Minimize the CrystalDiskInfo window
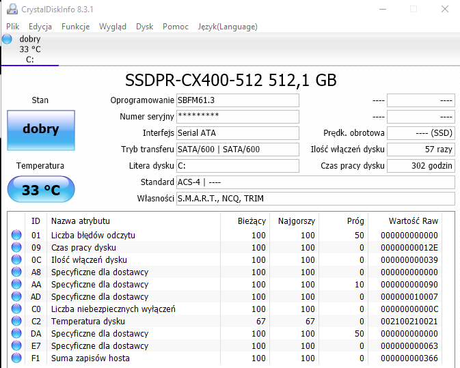Screen dimensions: 460x368 pos(383,9)
